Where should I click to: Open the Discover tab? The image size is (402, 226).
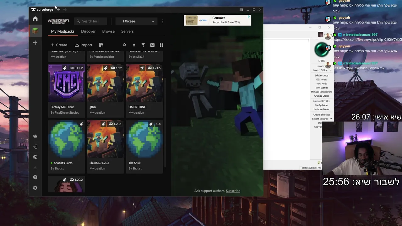click(88, 31)
